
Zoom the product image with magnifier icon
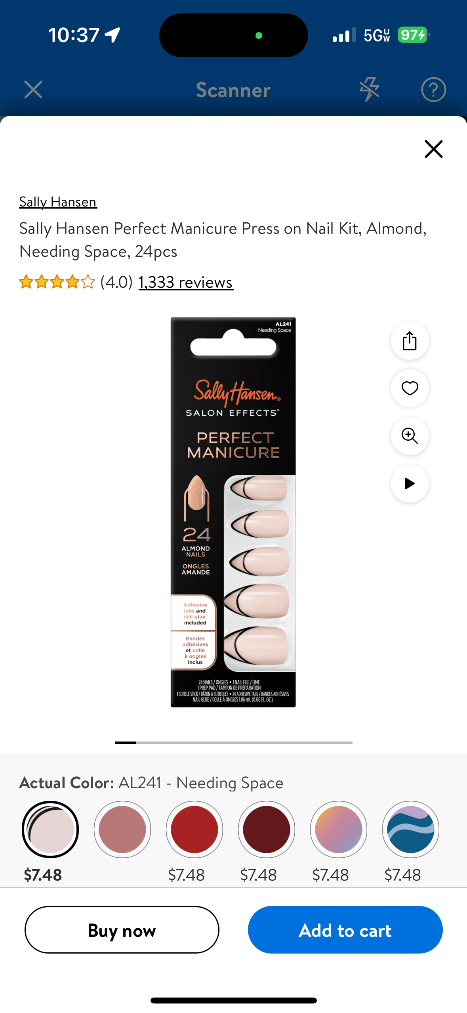tap(410, 436)
